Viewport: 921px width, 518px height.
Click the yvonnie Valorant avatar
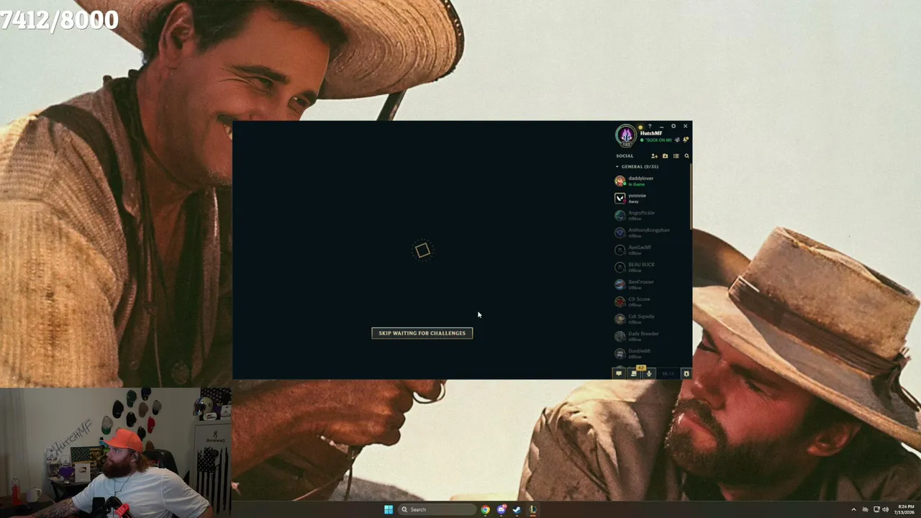pos(620,198)
